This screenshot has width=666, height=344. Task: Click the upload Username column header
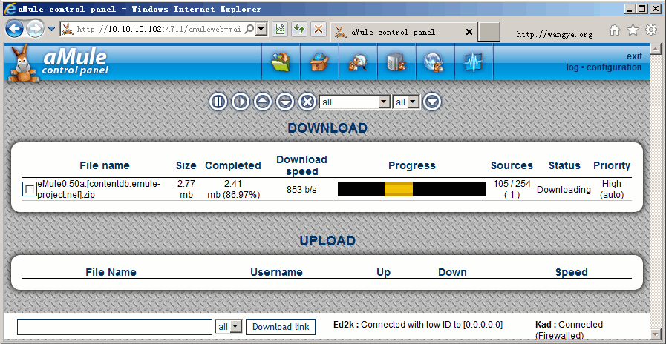276,272
